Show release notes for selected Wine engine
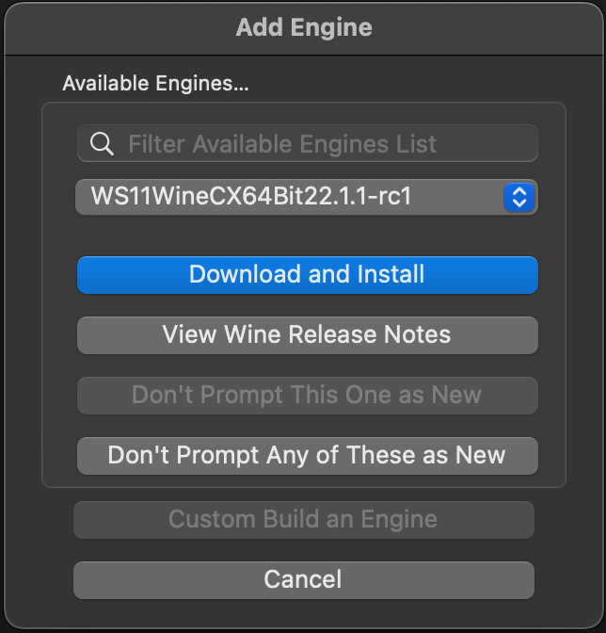606x633 pixels. pyautogui.click(x=307, y=334)
